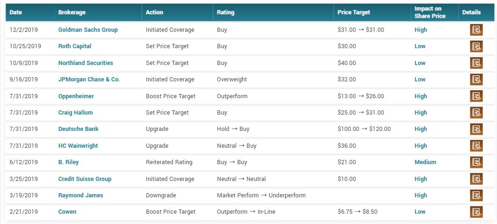Click details icon for B. Riley row
497x224 pixels.
coord(476,162)
